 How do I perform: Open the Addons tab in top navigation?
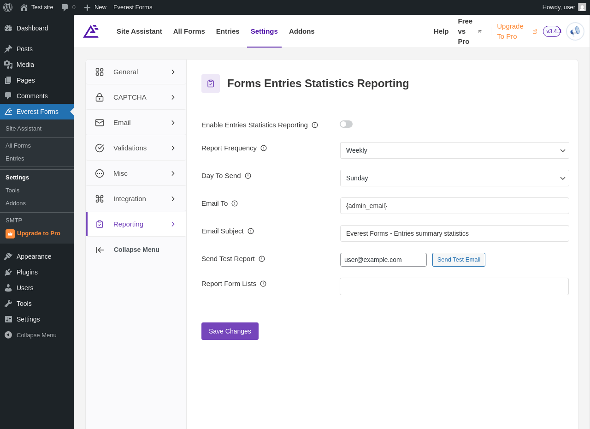click(301, 31)
